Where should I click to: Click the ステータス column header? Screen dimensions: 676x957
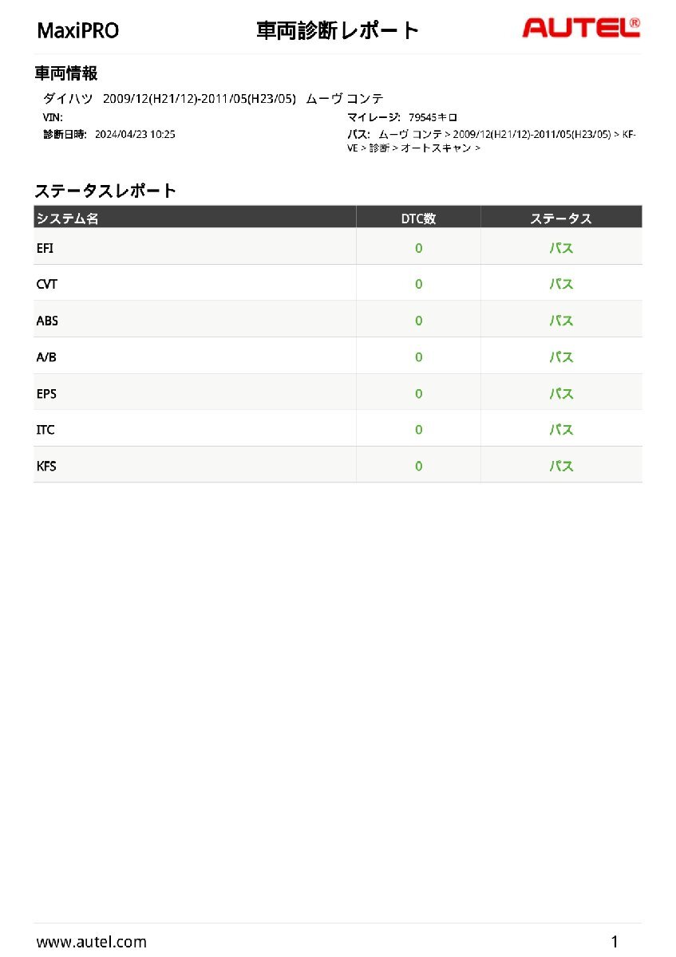pyautogui.click(x=561, y=219)
